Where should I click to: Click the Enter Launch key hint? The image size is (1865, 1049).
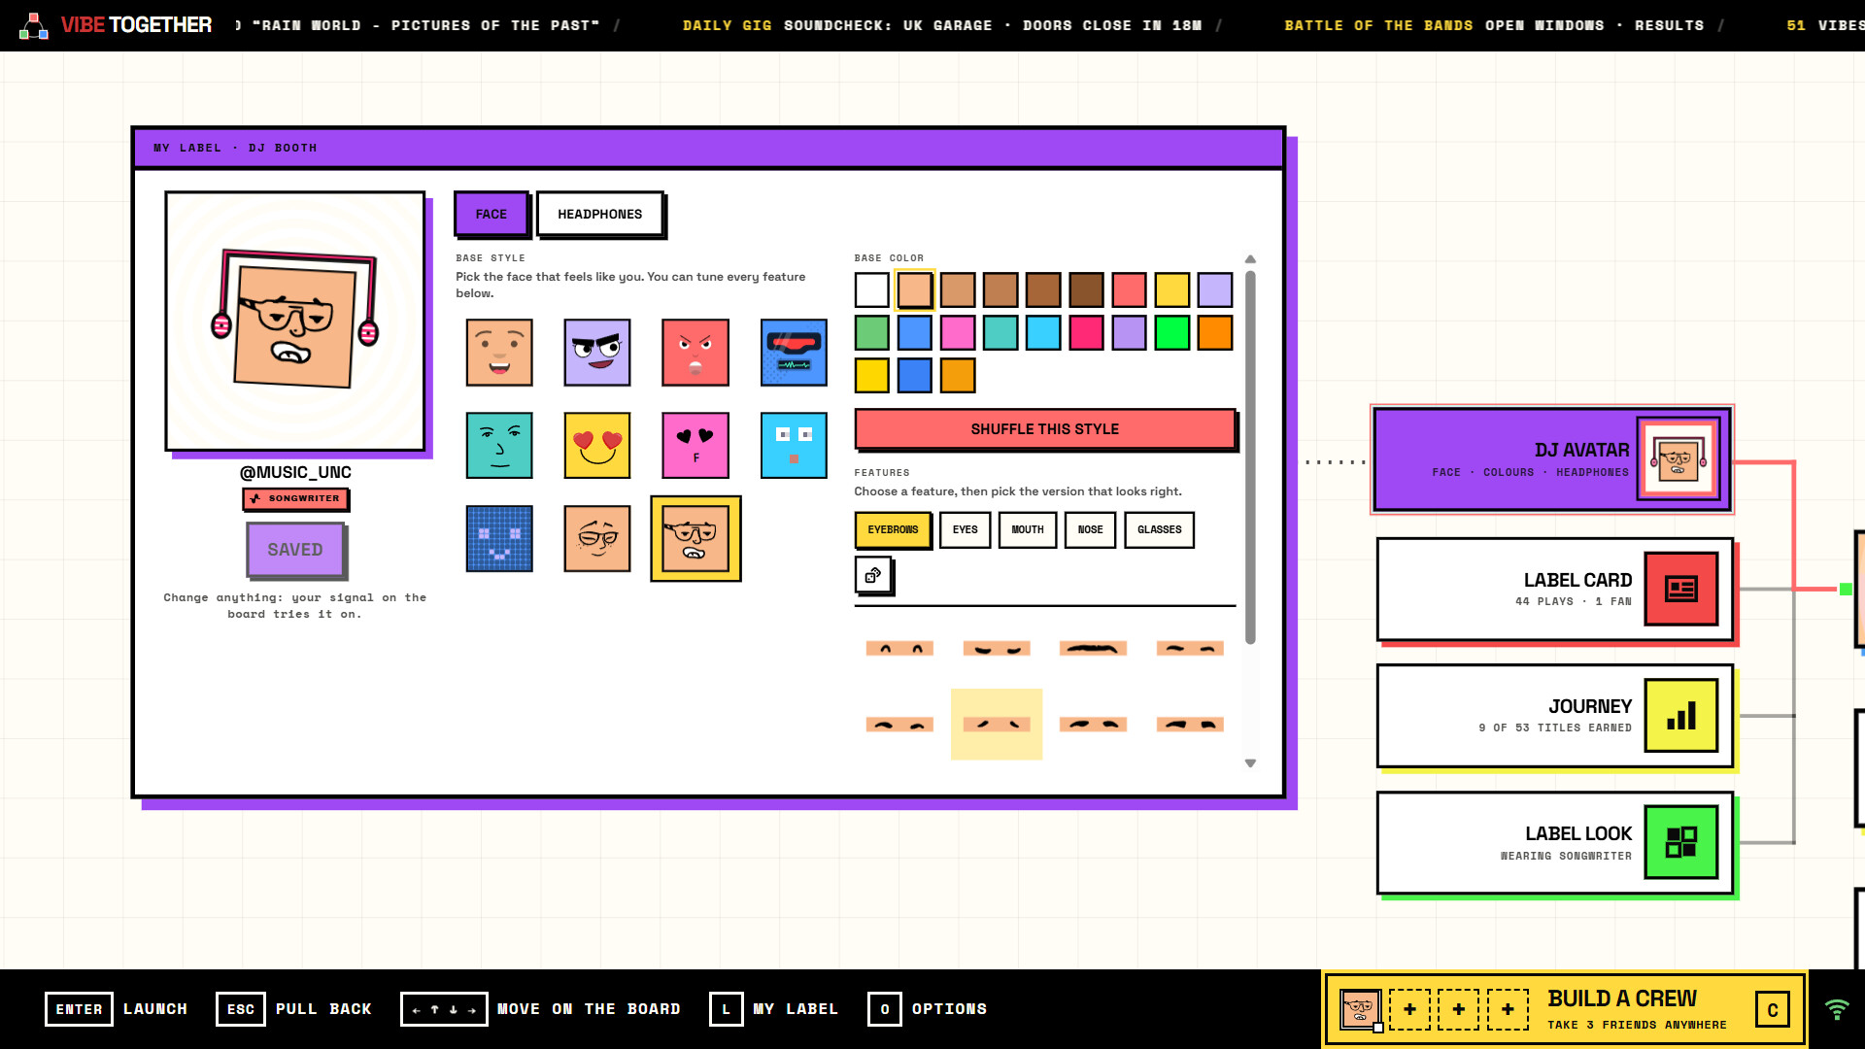point(117,1009)
